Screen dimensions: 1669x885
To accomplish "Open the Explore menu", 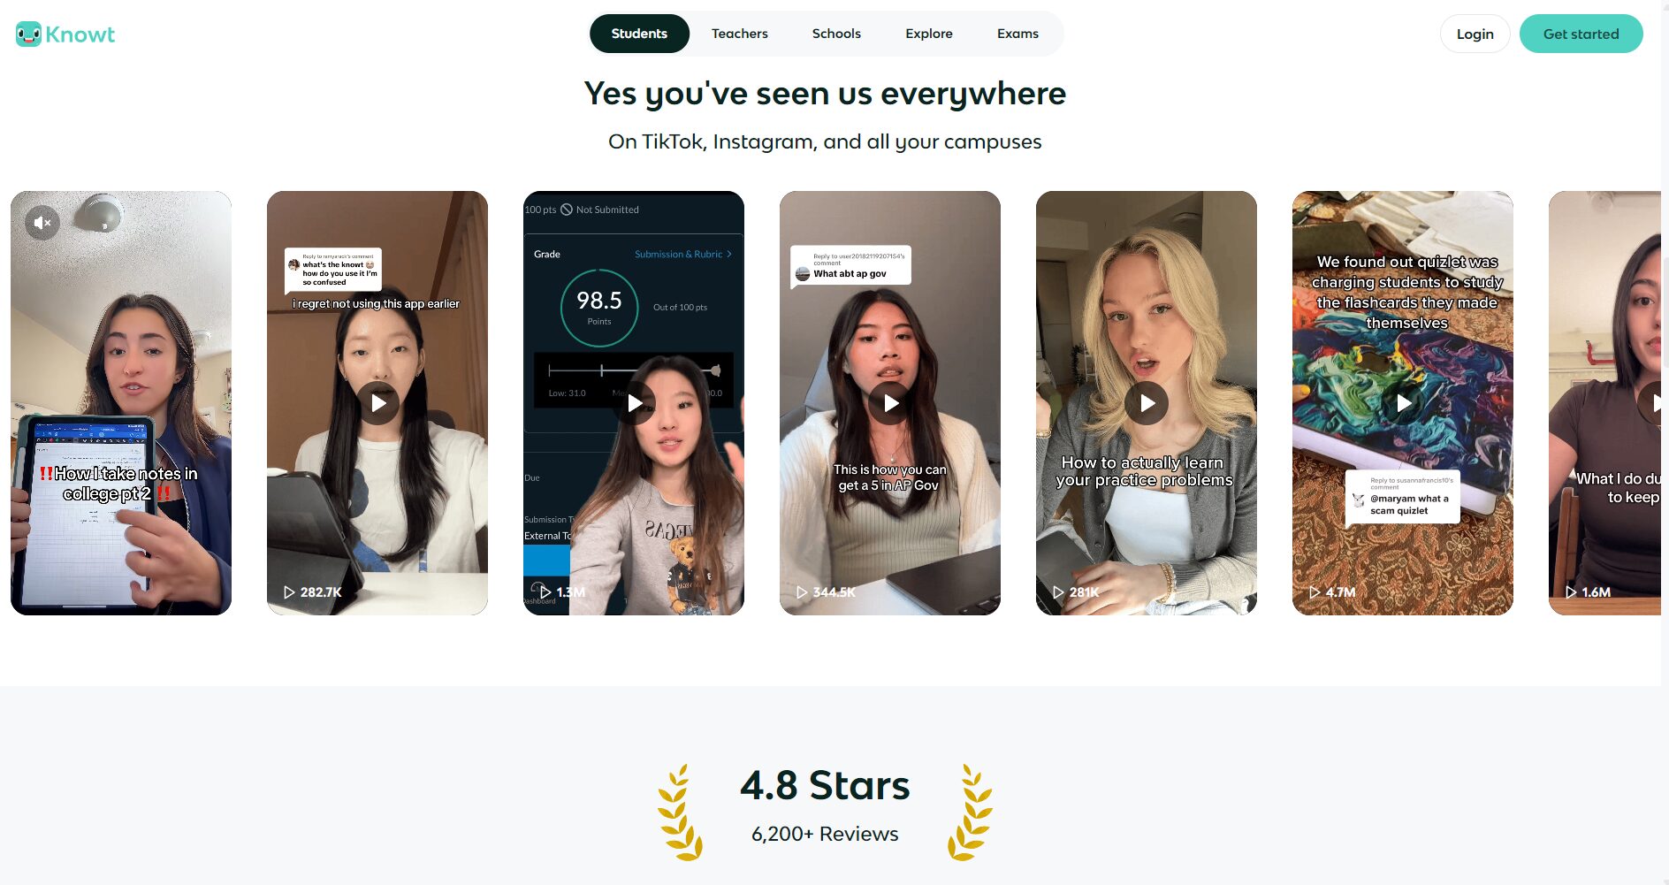I will [x=929, y=34].
